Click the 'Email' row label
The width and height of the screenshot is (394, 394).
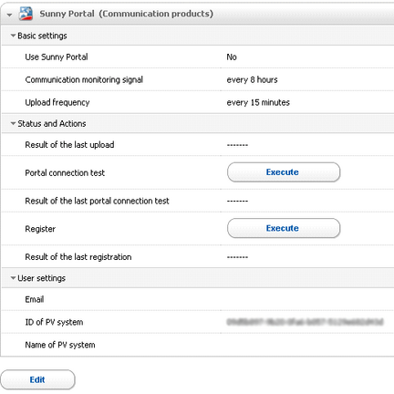click(35, 299)
